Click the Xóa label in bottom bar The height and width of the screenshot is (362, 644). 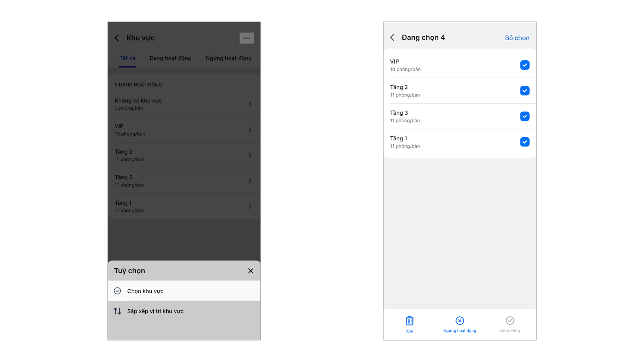point(409,331)
